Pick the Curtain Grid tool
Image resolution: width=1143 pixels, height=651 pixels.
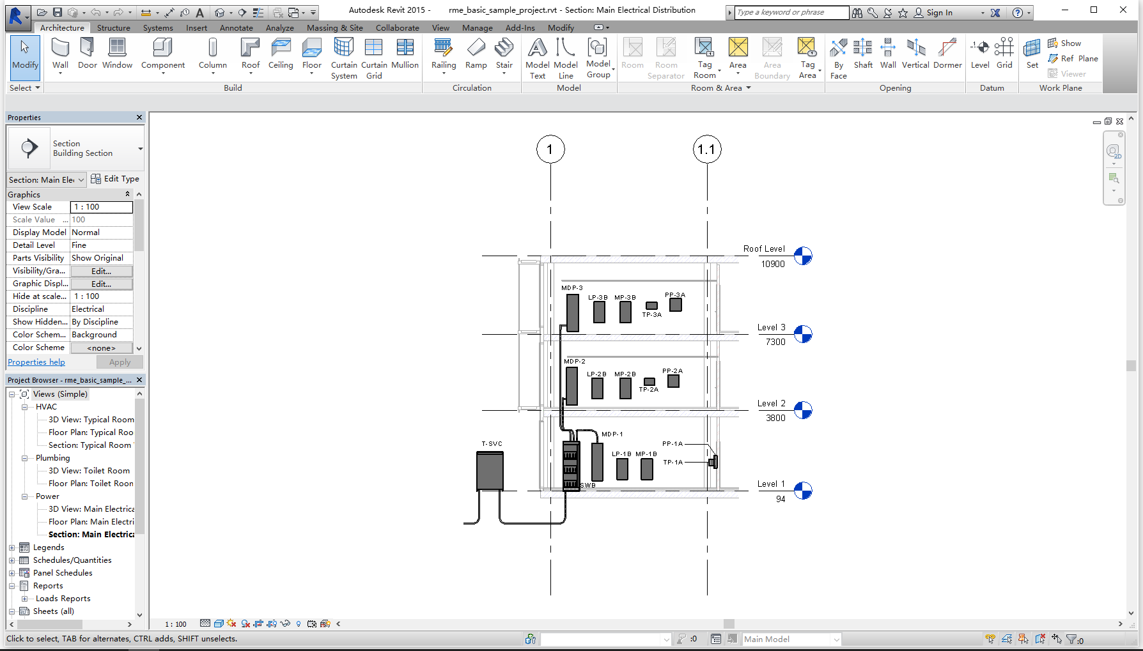coord(374,58)
